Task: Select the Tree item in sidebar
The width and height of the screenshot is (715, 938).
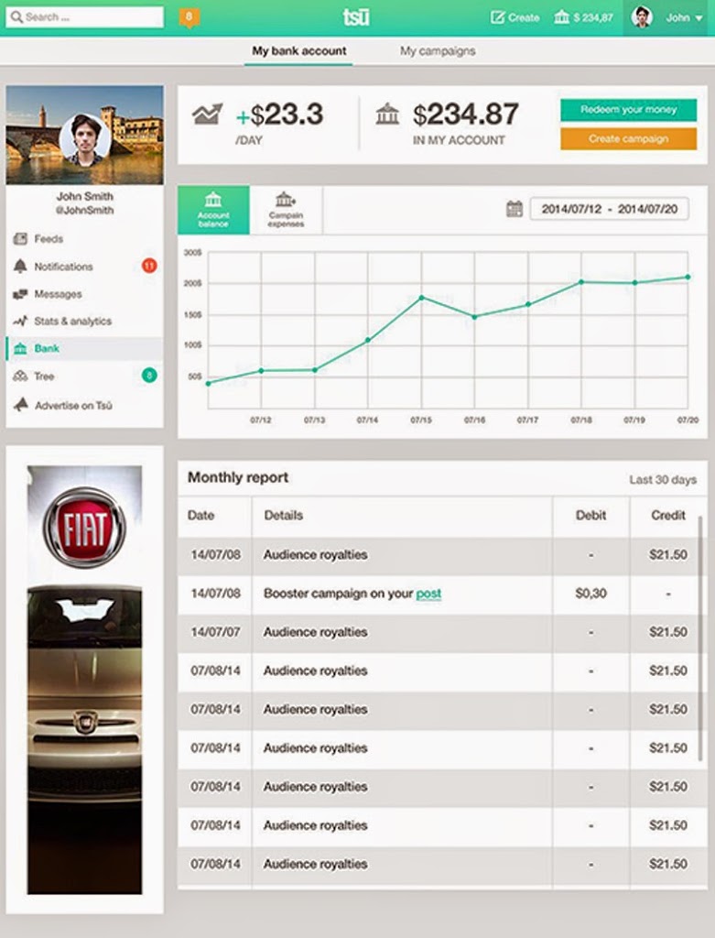Action: 44,376
